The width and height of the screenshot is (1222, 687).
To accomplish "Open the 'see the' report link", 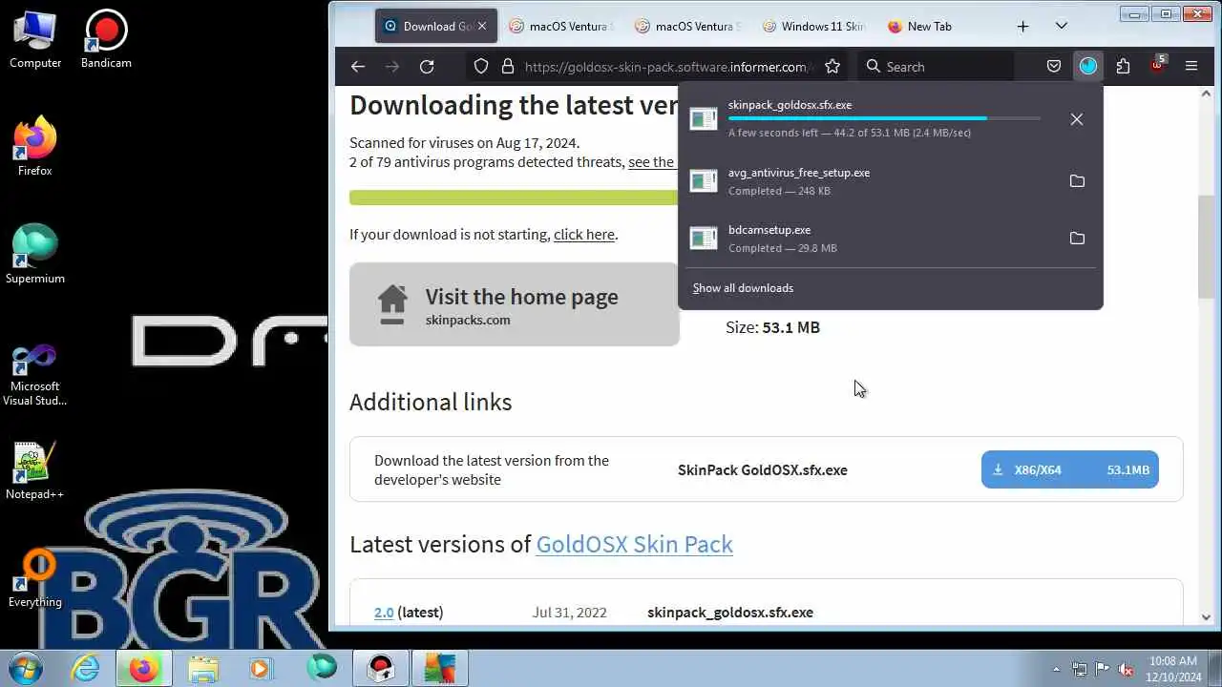I will 651,162.
